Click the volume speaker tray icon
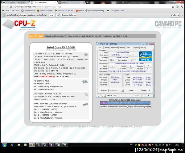Viewport: 185px width, 153px height. tap(170, 145)
